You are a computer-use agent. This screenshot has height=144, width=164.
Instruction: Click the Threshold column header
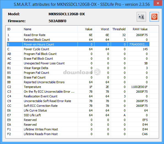coord(119,29)
